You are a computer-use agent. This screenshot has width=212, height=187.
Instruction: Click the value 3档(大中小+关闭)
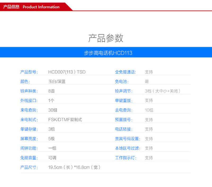(163, 91)
